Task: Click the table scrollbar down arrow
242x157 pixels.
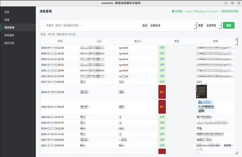Action: point(236,152)
